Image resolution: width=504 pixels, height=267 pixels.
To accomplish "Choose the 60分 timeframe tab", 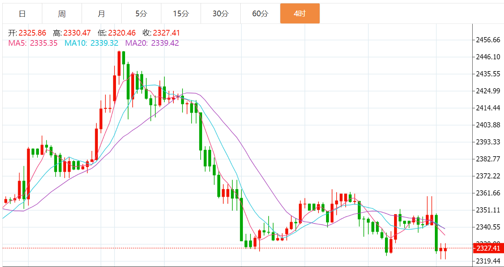I will [260, 14].
